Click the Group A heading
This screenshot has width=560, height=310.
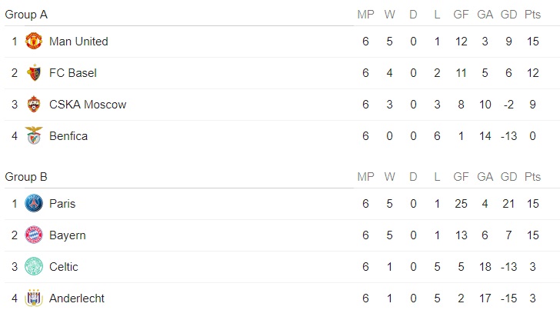pos(26,15)
